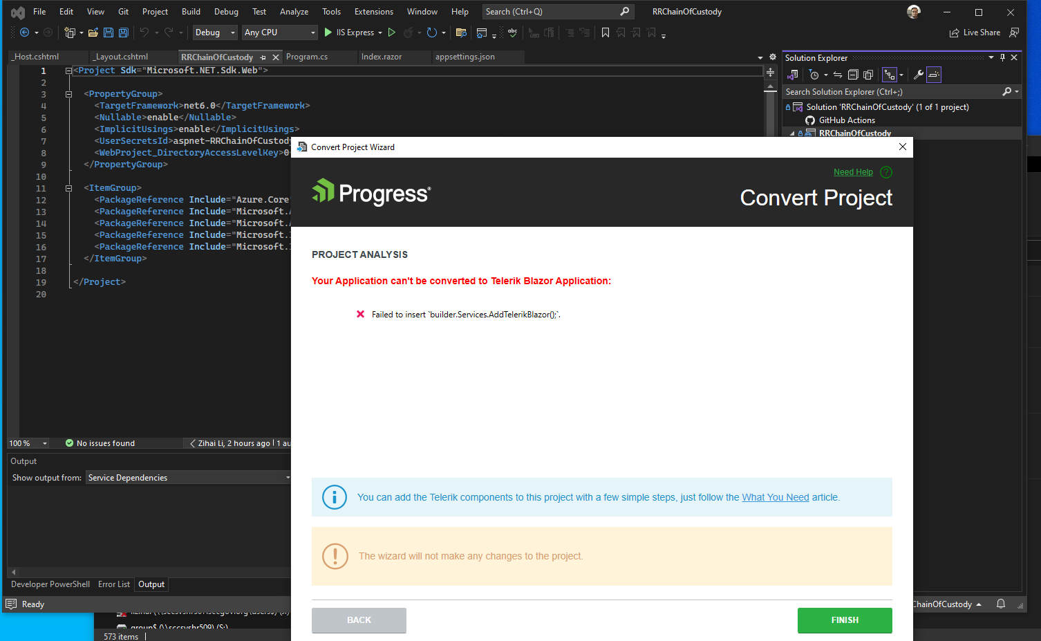1041x641 pixels.
Task: Follow the What You Need article link
Action: pyautogui.click(x=776, y=497)
